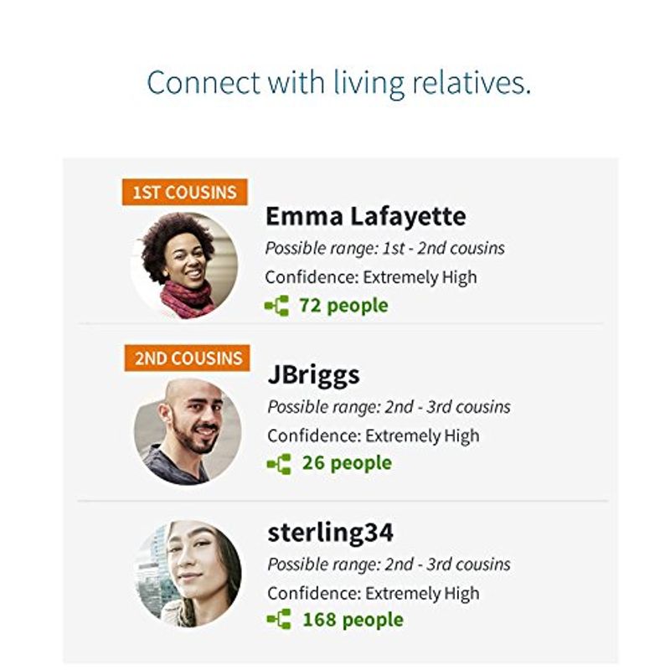Open Emma Lafayette's profile photo
Viewport: 670px width, 670px height.
[x=185, y=265]
